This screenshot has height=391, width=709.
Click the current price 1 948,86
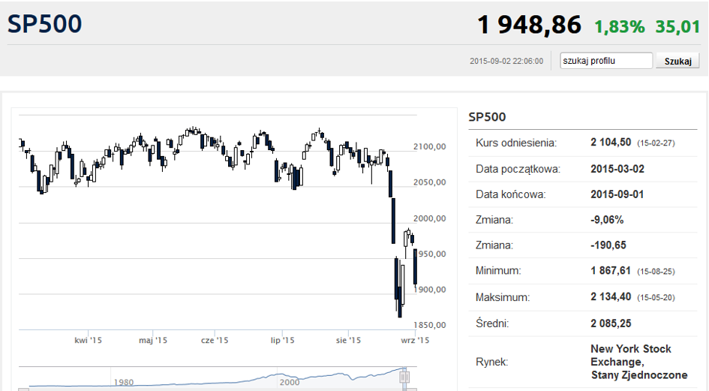(529, 25)
